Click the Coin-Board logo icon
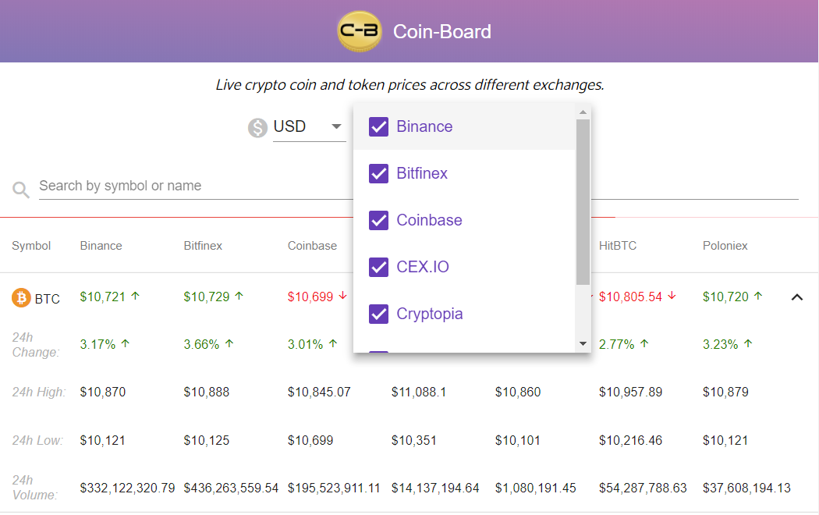 point(360,31)
